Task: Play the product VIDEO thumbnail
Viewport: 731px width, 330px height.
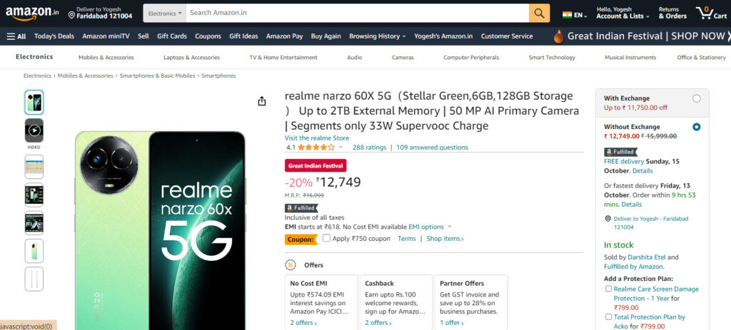Action: 34,130
